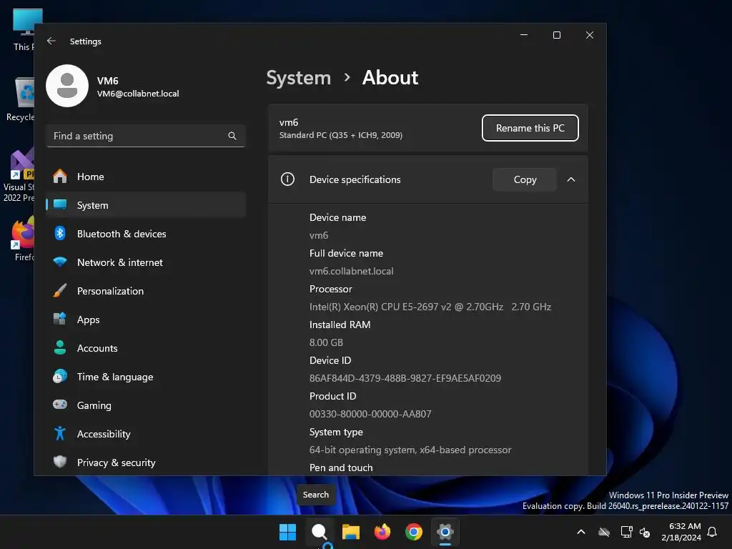Minimize the Settings window

(524, 35)
